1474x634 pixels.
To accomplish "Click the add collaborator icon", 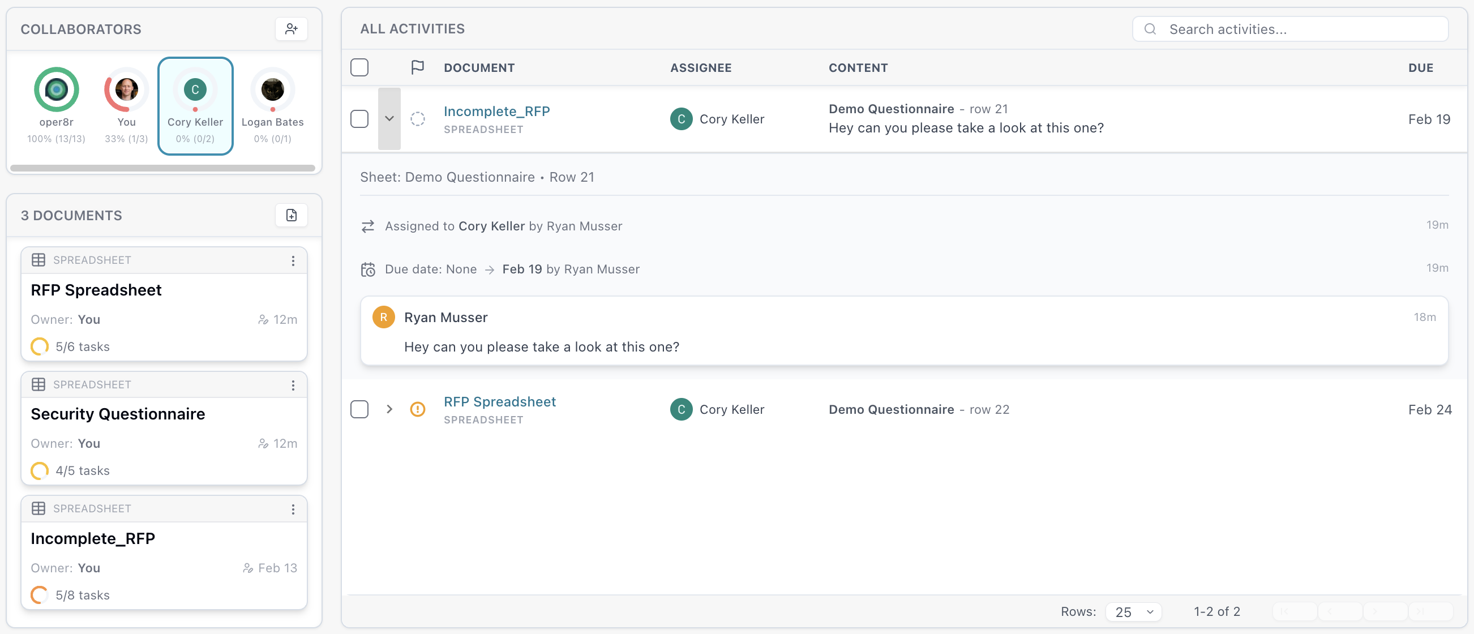I will (292, 29).
